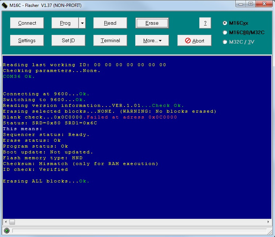This screenshot has height=237, width=275.
Task: Minimize the M16C Flasher window
Action: 241,4
